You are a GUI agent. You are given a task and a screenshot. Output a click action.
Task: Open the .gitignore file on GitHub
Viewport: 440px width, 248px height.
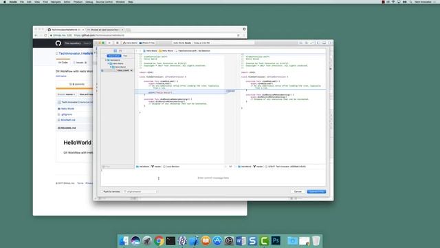coord(67,114)
